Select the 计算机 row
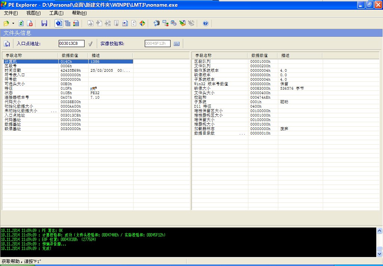 68,62
